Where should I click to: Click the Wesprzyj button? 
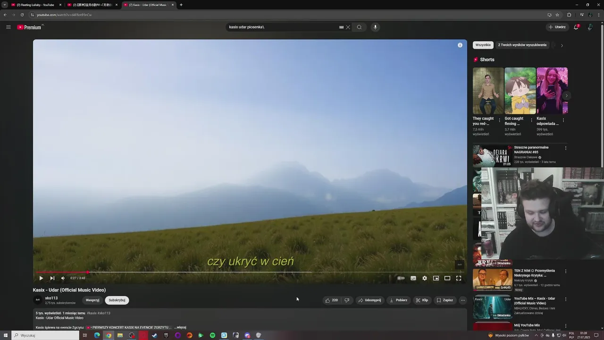click(x=92, y=300)
